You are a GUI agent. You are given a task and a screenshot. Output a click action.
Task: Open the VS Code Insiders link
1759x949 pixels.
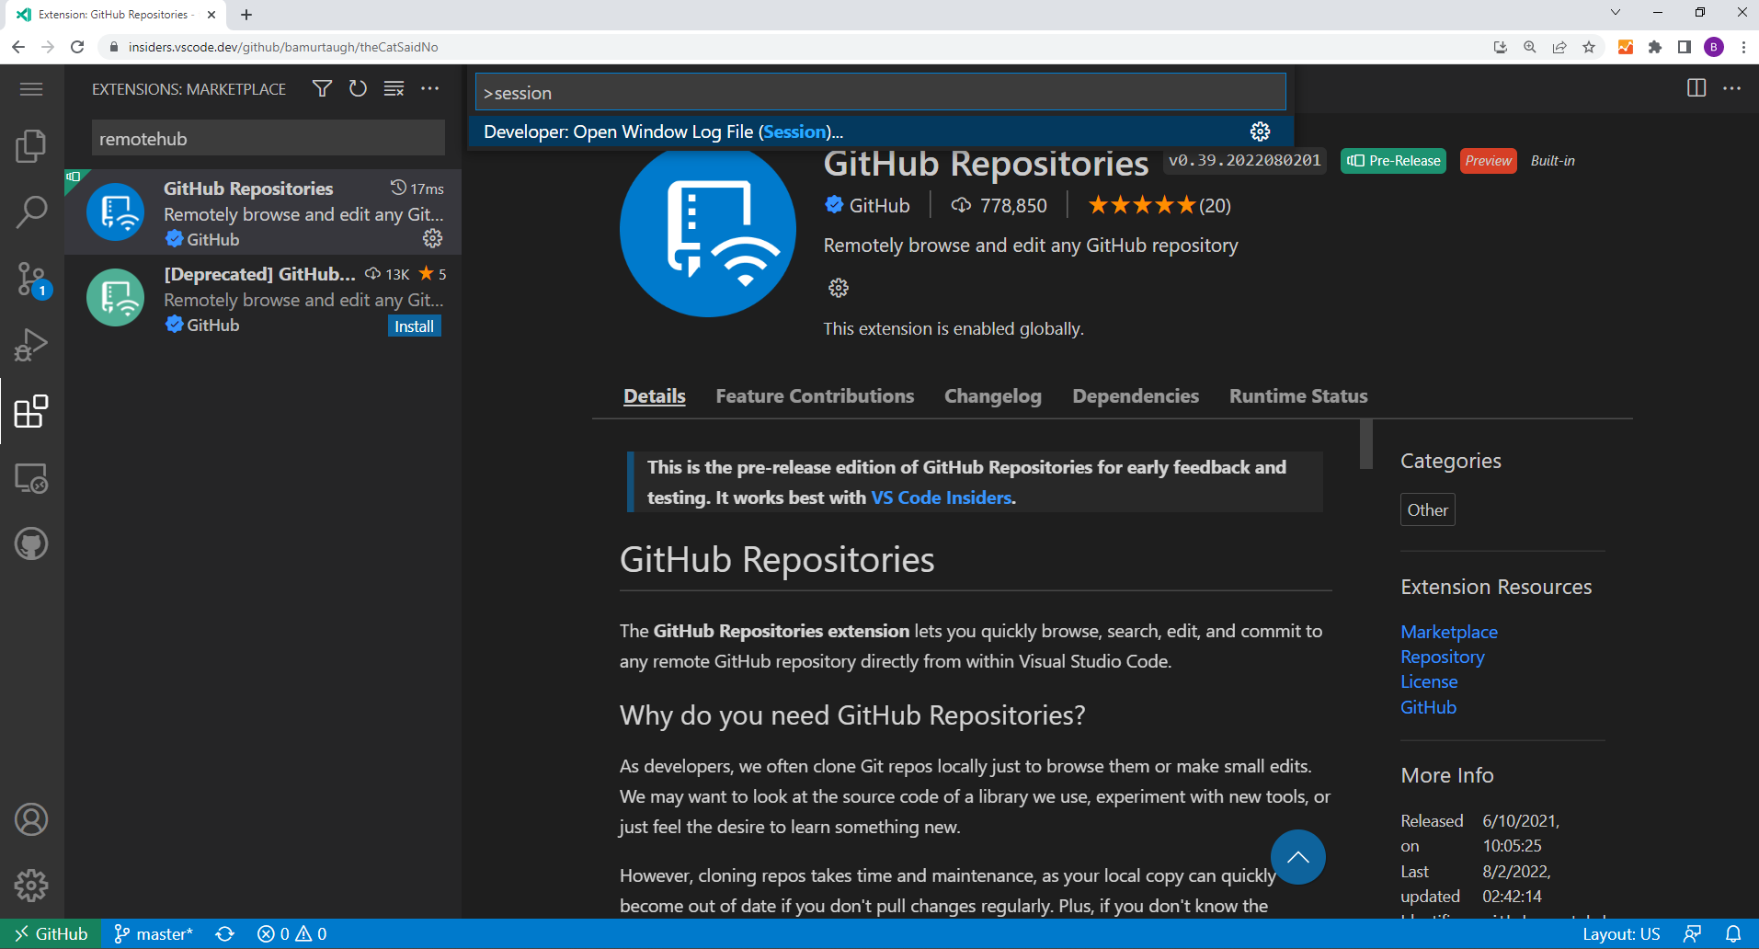[x=941, y=497]
